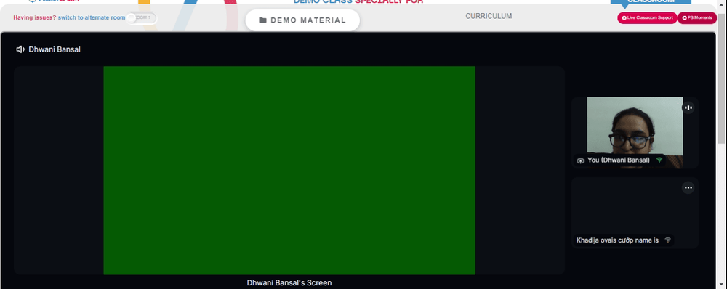Click the grey wifi icon on Khadija's tile
727x289 pixels.
[x=667, y=240]
